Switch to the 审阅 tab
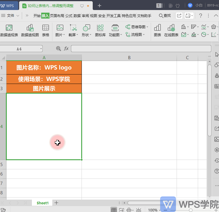 (x=85, y=16)
